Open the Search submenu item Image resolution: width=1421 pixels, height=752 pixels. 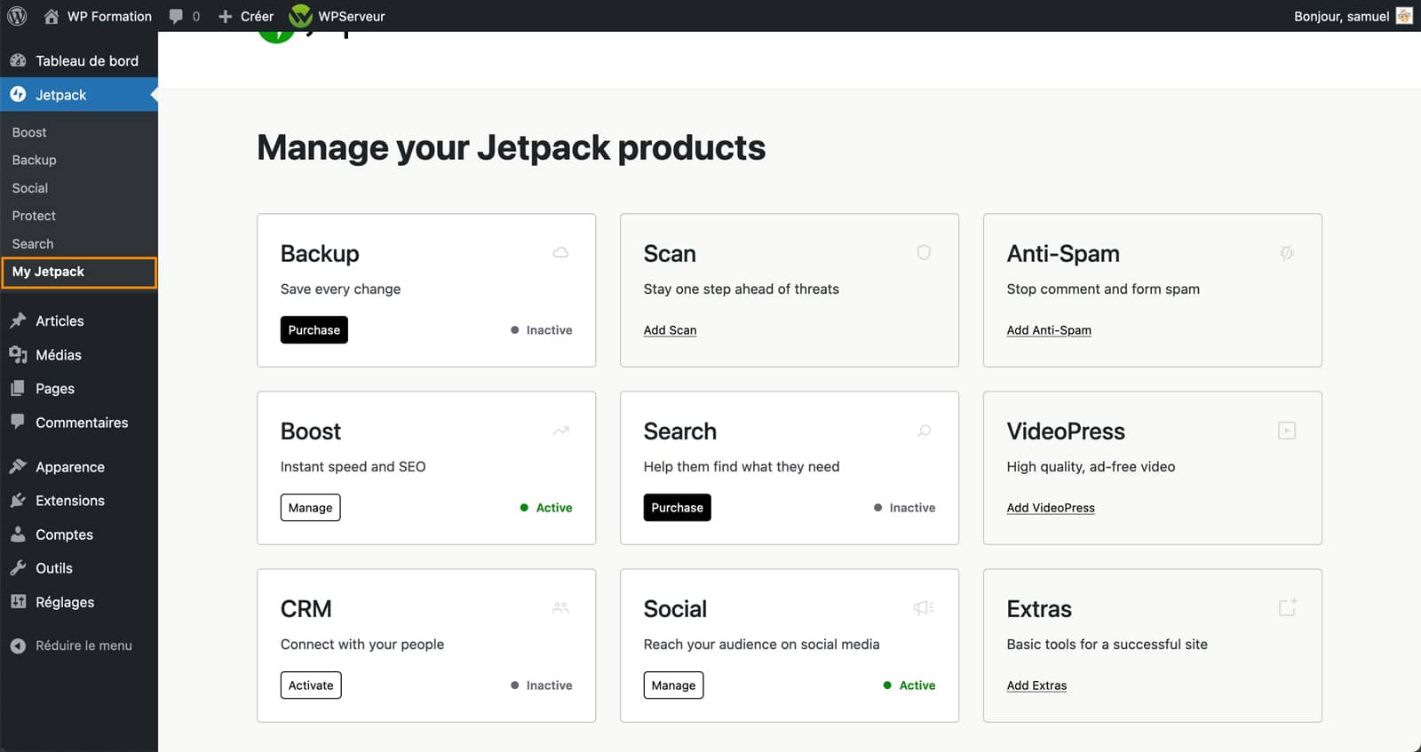(x=33, y=243)
